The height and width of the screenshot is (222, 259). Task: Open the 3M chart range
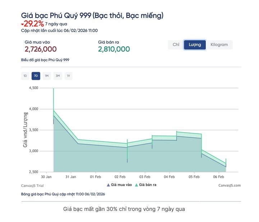tap(57, 76)
